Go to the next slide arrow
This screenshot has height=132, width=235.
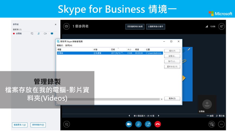click(159, 116)
